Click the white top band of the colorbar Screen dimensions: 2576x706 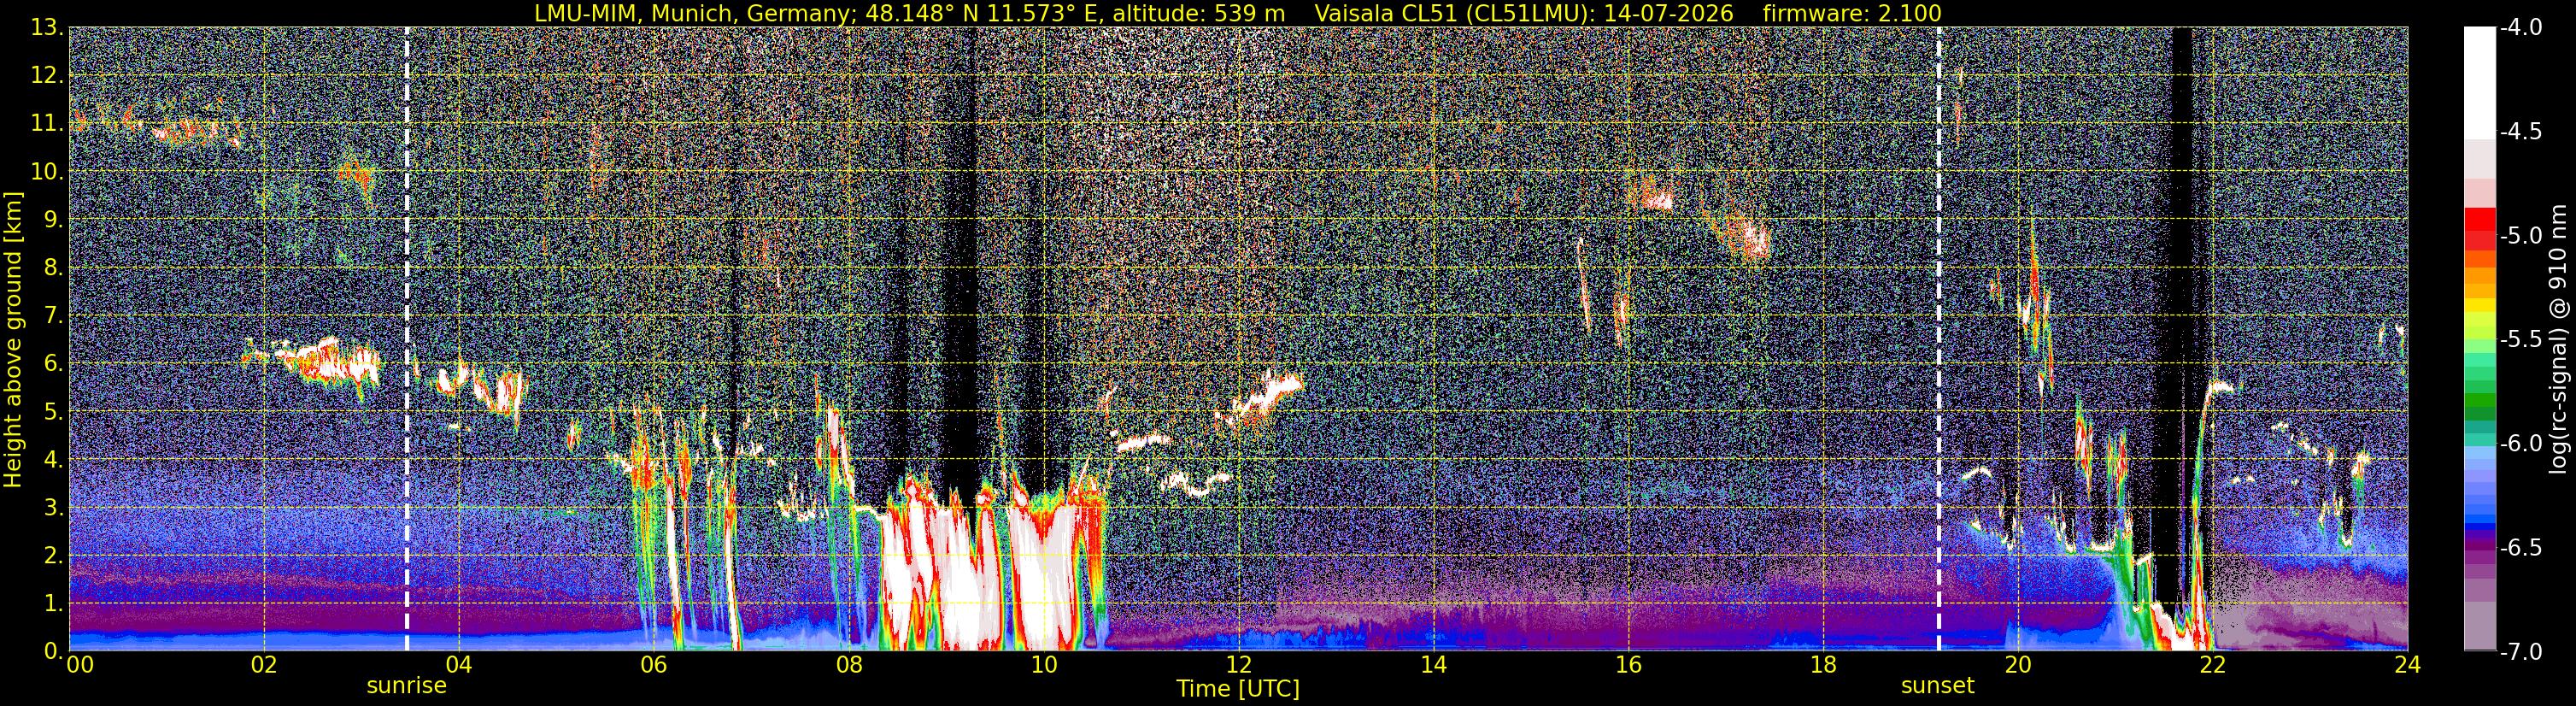point(2479,82)
